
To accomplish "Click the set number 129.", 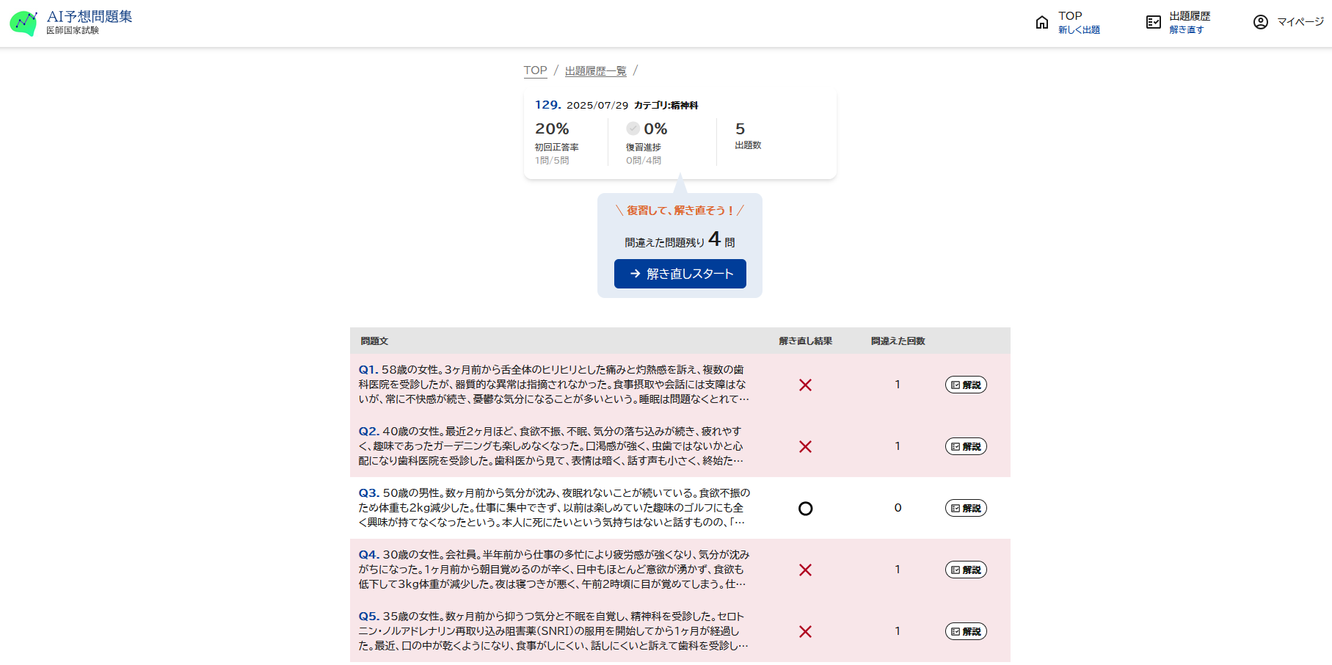I will (x=548, y=105).
